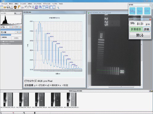The height and width of the screenshot is (114, 153).
Task: Click the radiation symbol toolbar icon
Action: click(15, 7)
